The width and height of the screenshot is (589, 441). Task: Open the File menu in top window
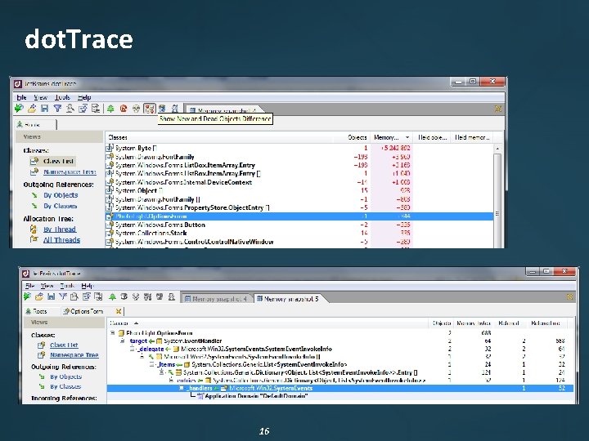[21, 97]
